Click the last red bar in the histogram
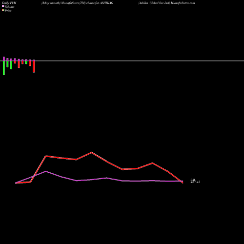244x244 pixels. [34, 66]
